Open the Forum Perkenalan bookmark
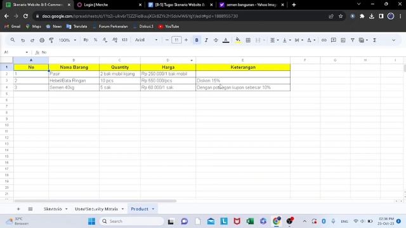Viewport: 406px width, 228px height. click(110, 27)
